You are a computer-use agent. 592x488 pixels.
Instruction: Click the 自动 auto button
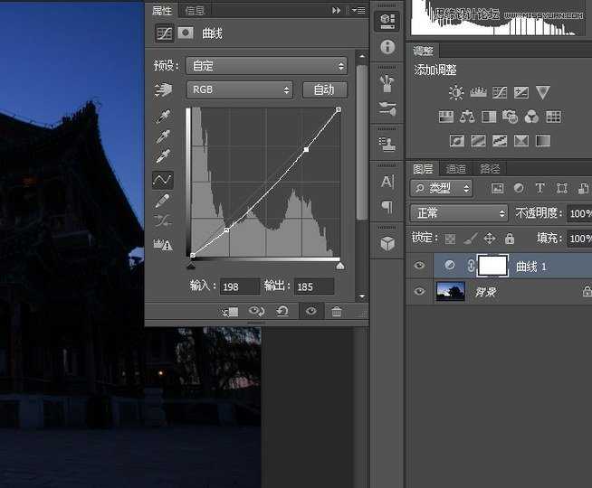tap(324, 89)
